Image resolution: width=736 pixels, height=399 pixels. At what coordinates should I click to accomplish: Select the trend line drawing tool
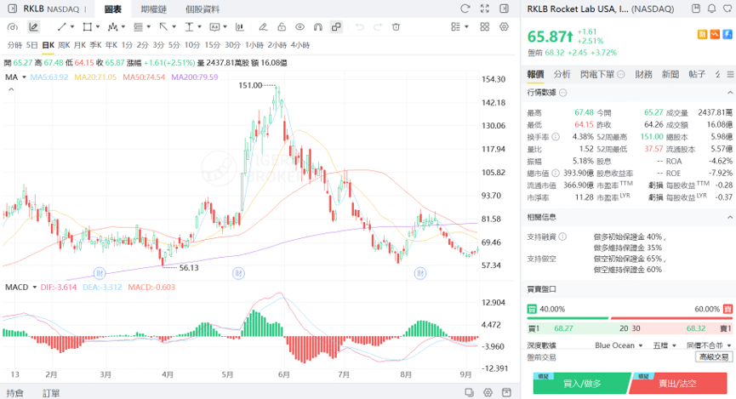pos(62,26)
